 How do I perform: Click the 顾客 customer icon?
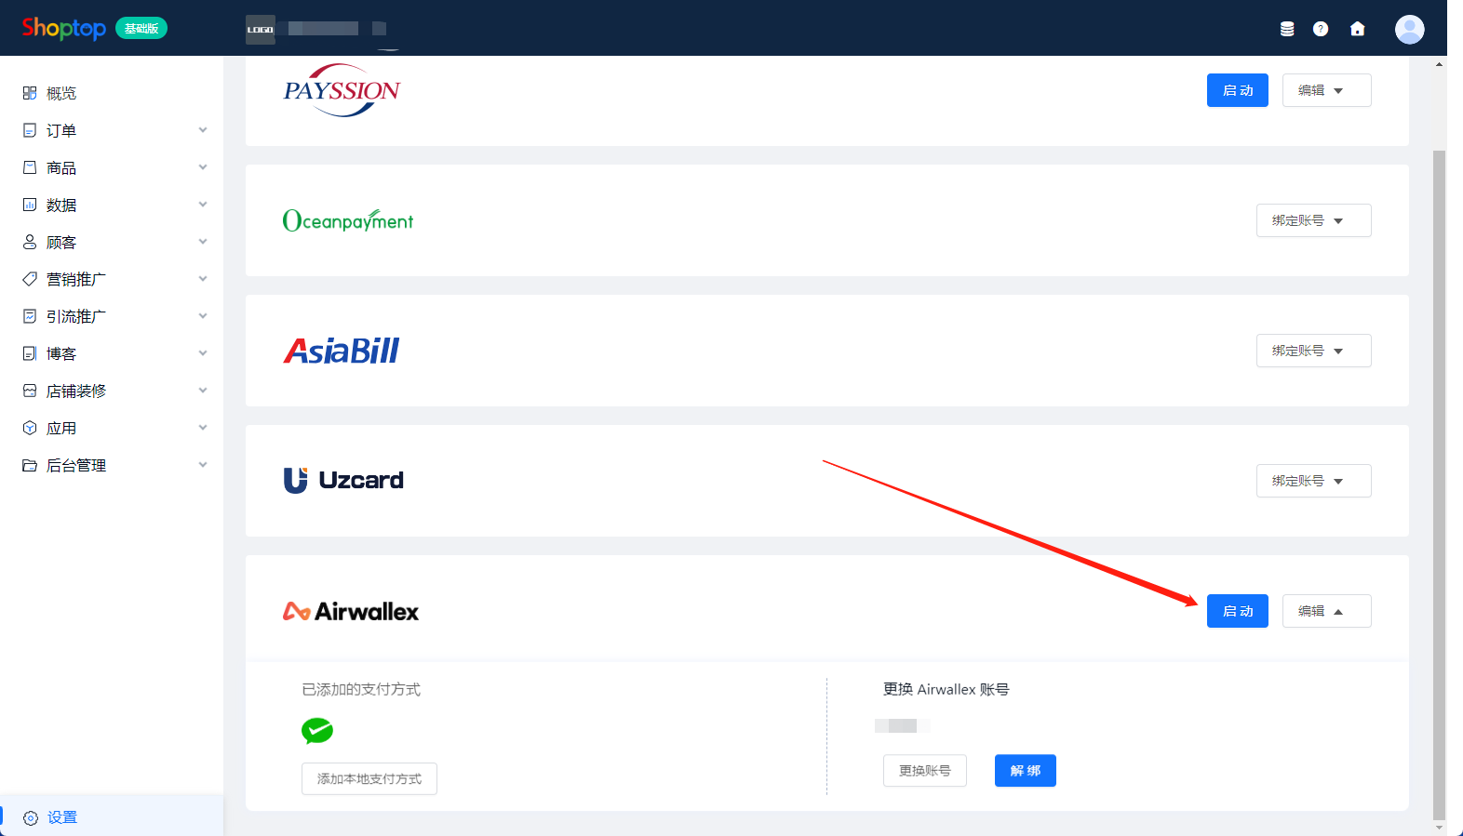(x=30, y=242)
